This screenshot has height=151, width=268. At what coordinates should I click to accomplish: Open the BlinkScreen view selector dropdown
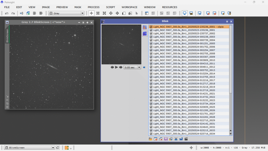click(x=53, y=148)
